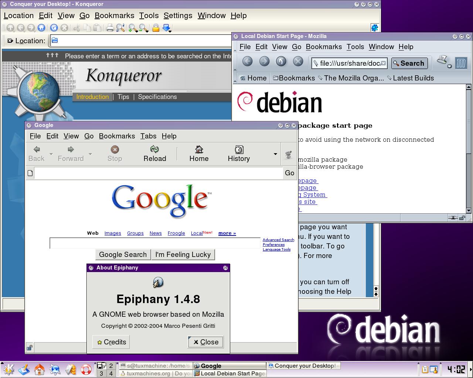Open the Advanced Search link on Google
The height and width of the screenshot is (378, 473).
[x=278, y=240]
